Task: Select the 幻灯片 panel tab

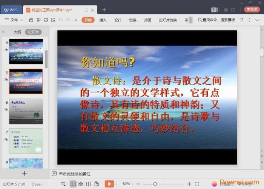Action: click(33, 32)
